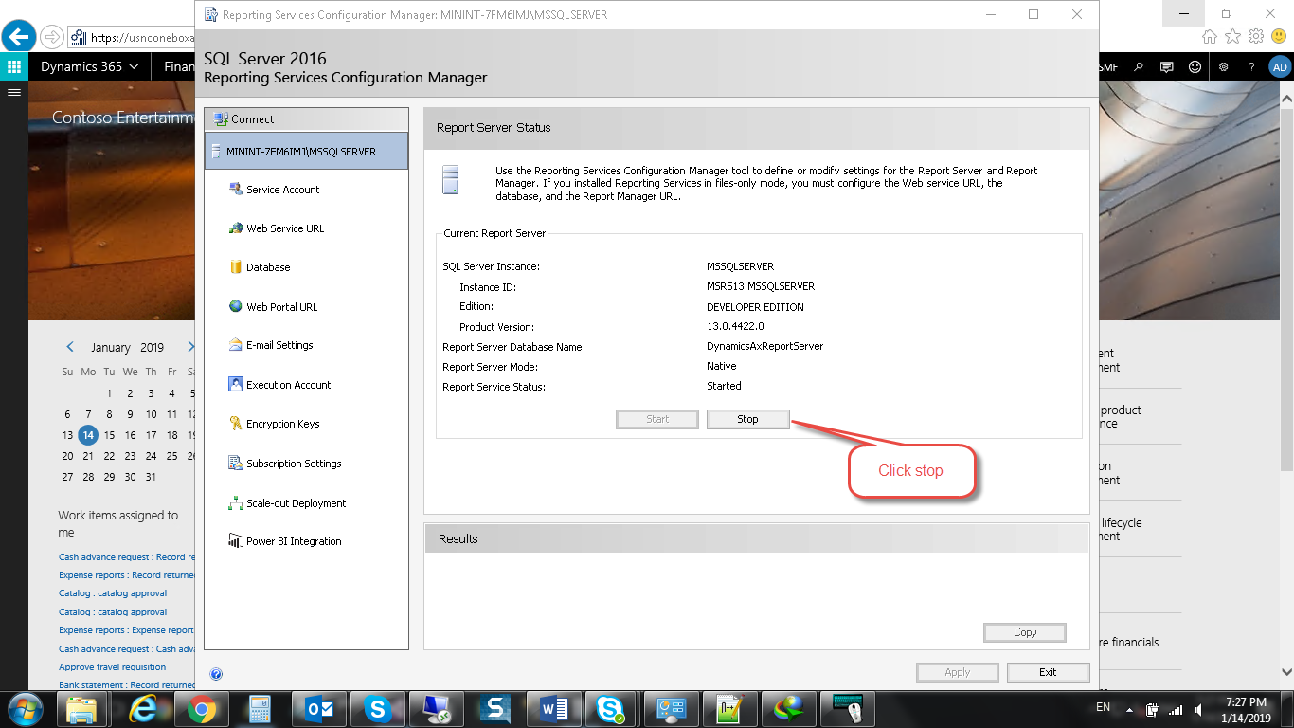The height and width of the screenshot is (728, 1294).
Task: Click the MSRS13.MSSQLSERVER instance ID value
Action: (761, 286)
